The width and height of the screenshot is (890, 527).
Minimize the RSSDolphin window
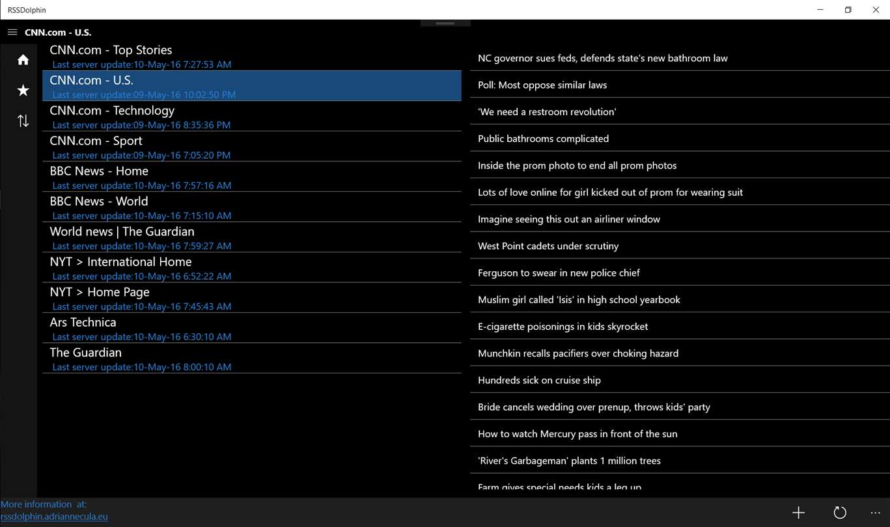click(820, 10)
